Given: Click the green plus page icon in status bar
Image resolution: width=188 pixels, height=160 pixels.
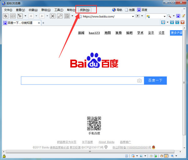Looking at the screenshot, I should click(x=155, y=156).
